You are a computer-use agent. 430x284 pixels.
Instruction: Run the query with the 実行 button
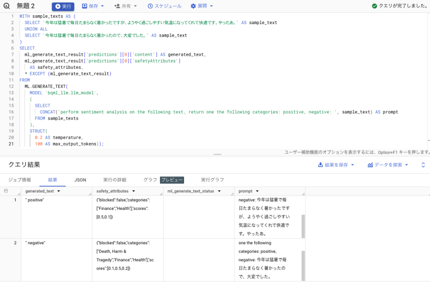tap(63, 6)
